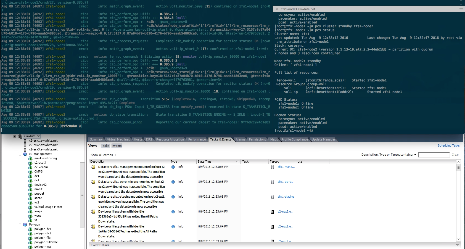Open the Permissions tab
The image size is (465, 249).
click(x=258, y=139)
